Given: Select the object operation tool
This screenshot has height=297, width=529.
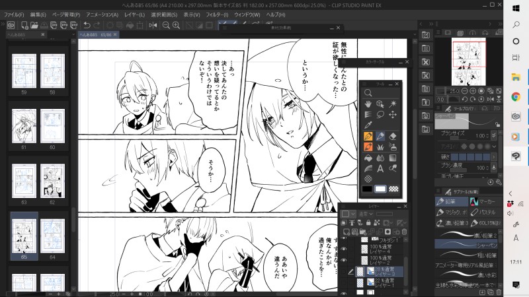Looking at the screenshot, I should tap(380, 104).
